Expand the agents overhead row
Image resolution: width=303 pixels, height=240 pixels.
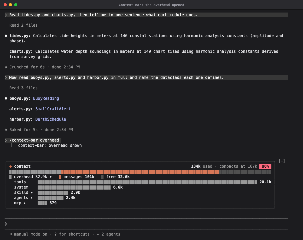pos(32,198)
